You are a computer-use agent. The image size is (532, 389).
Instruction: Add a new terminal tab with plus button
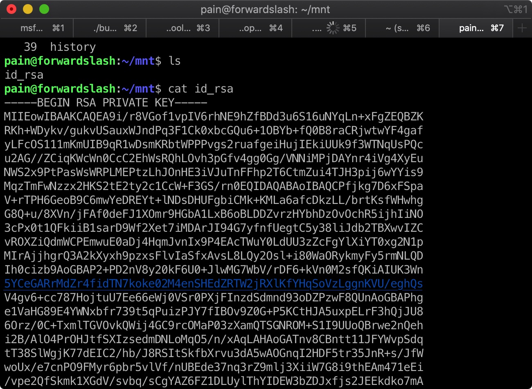522,28
